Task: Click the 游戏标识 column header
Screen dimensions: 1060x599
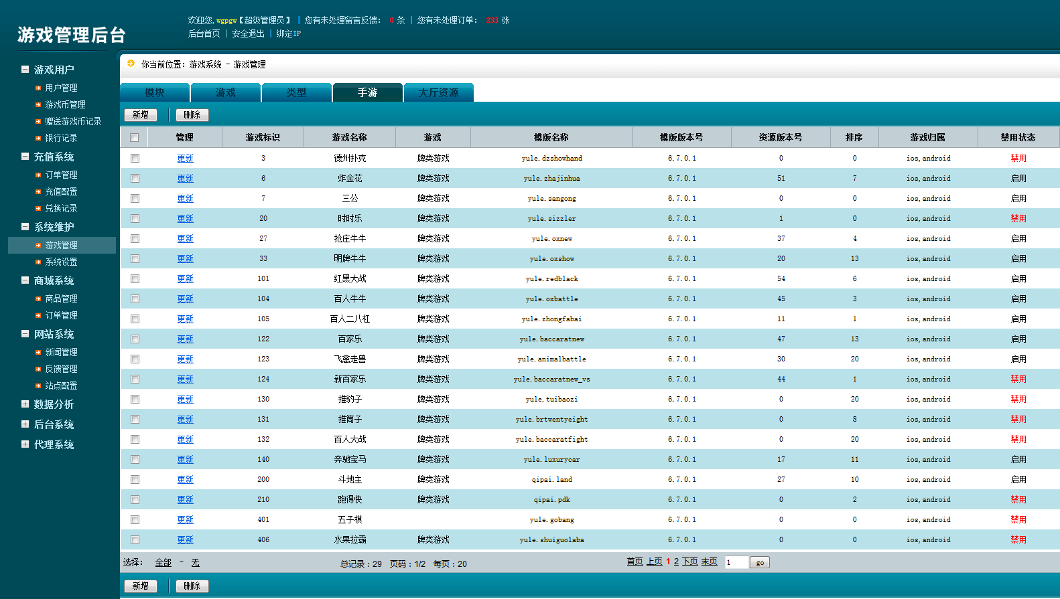Action: [263, 137]
